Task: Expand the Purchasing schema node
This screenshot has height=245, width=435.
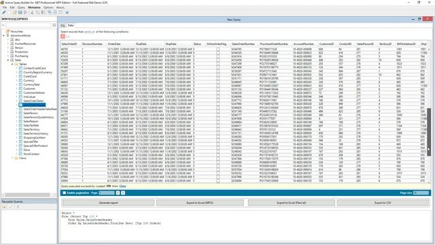Action: [8, 56]
